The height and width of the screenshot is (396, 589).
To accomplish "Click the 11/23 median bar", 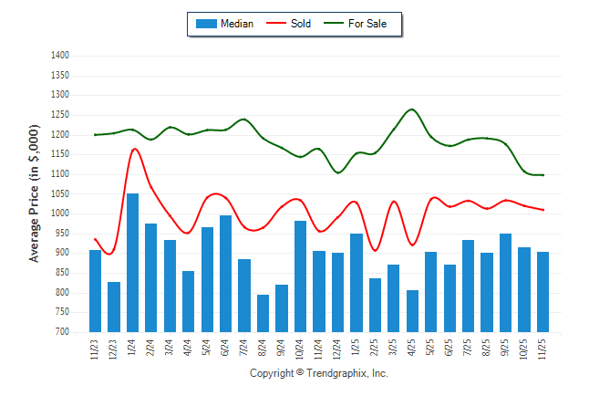I will [x=95, y=290].
